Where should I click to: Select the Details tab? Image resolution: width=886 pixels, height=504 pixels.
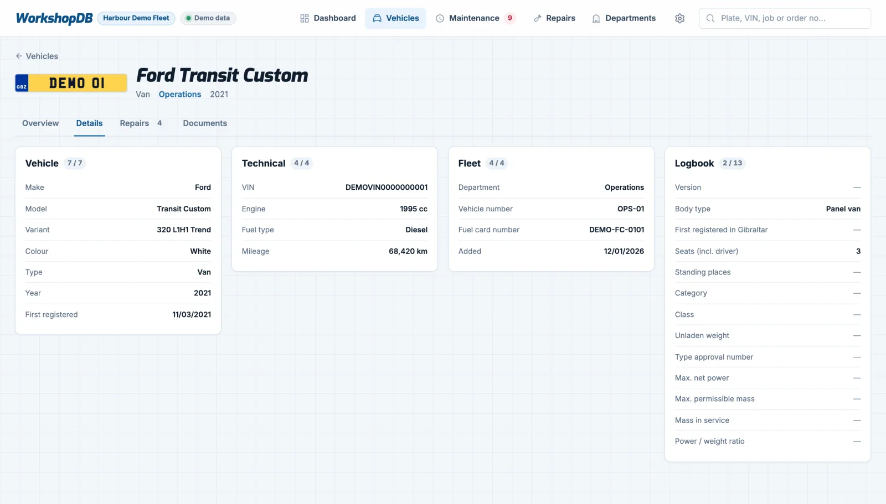point(89,123)
